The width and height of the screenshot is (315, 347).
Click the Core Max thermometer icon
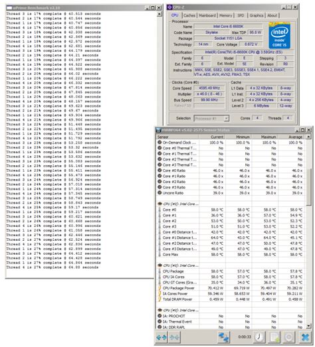(159, 254)
